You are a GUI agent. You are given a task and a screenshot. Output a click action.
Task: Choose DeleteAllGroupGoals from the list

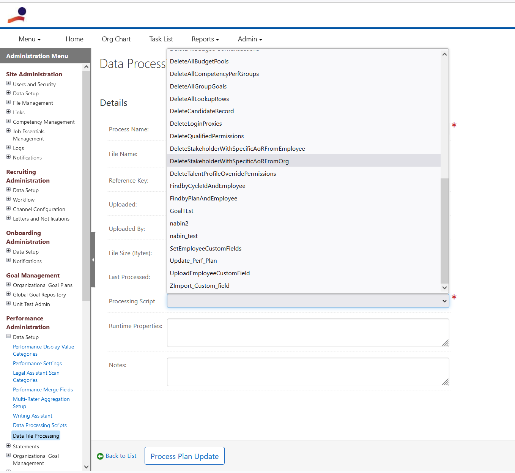pyautogui.click(x=304, y=87)
